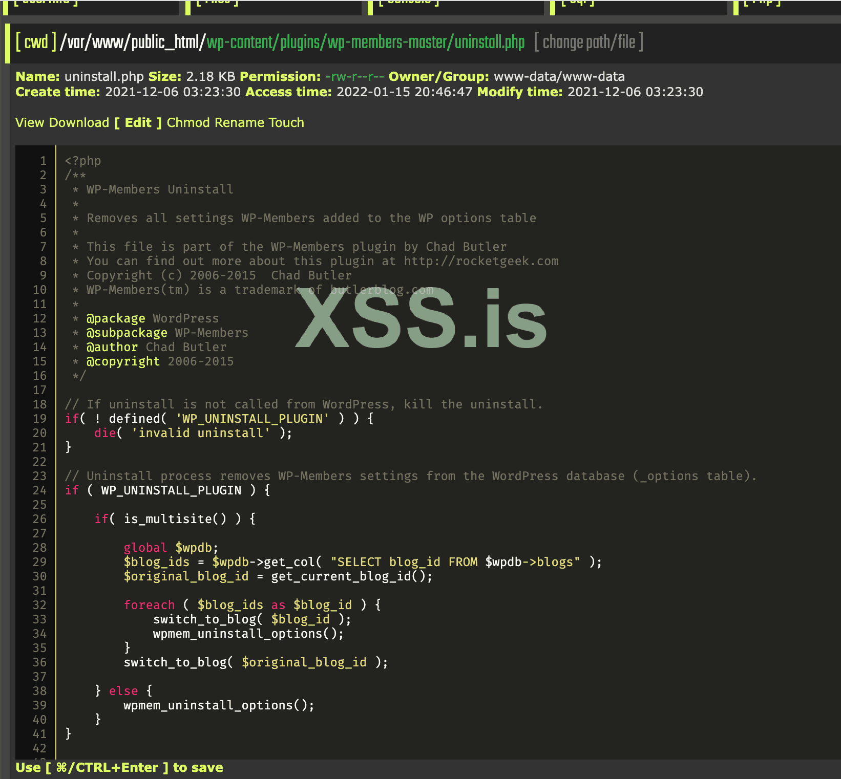Viewport: 841px width, 779px height.
Task: Click the @copyright 2006-2015 line
Action: tap(160, 361)
